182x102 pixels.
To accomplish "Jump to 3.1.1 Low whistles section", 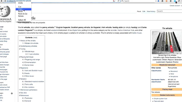I will (32, 54).
